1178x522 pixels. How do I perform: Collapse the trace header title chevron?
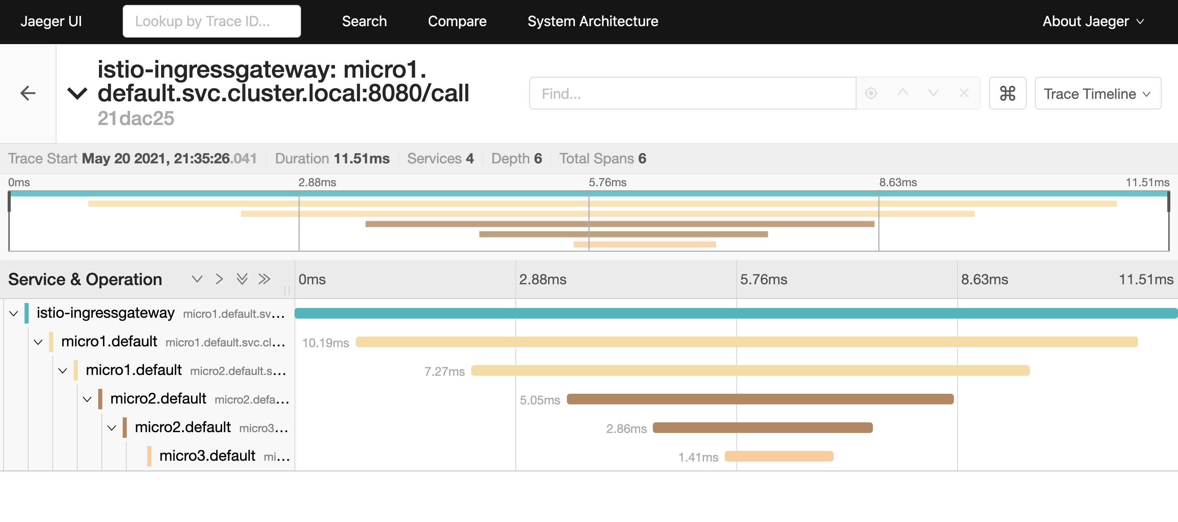point(77,93)
